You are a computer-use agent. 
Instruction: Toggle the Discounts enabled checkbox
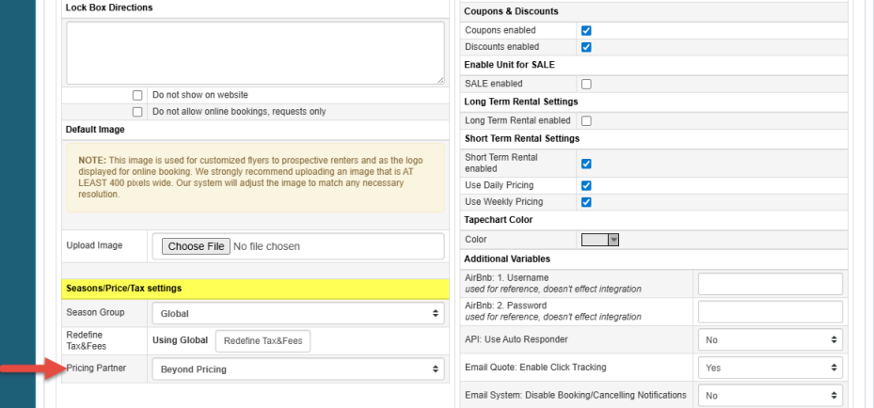pyautogui.click(x=586, y=47)
